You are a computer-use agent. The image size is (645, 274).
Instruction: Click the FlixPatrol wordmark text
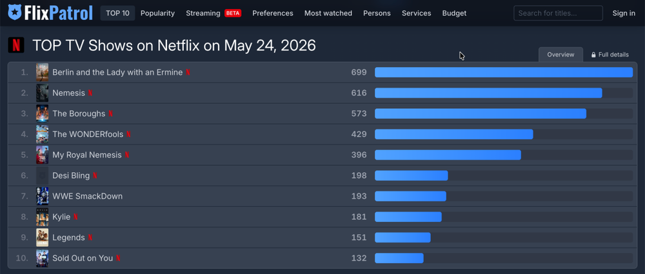59,13
